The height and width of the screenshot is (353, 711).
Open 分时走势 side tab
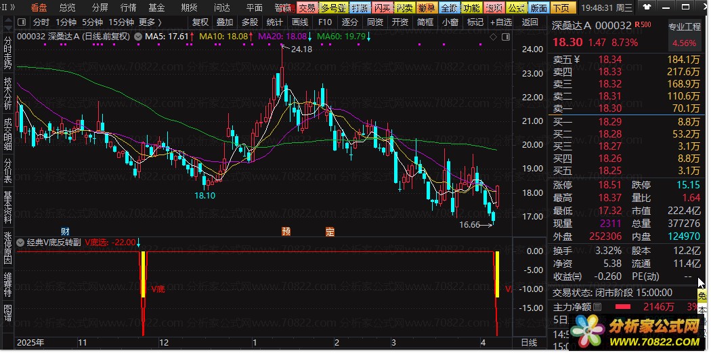click(x=7, y=51)
